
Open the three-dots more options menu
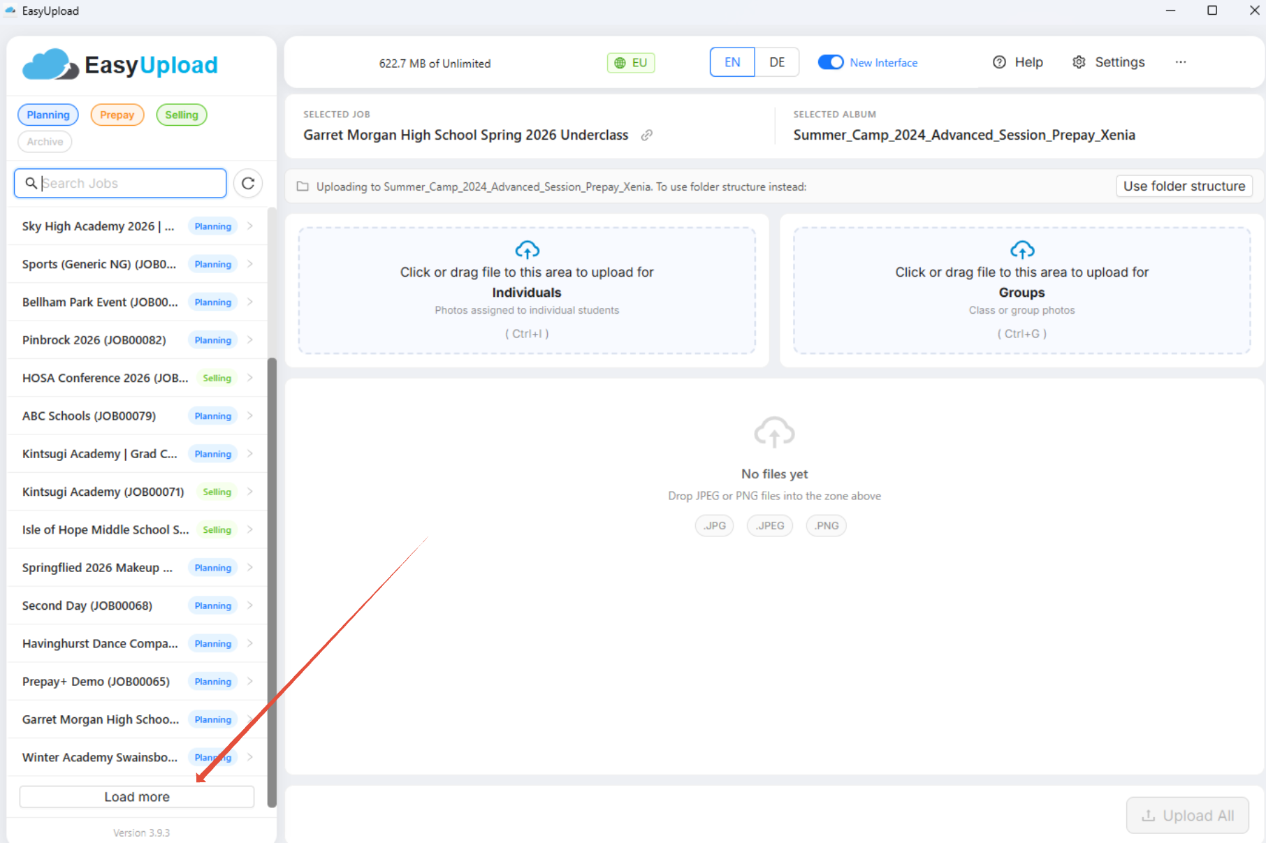pyautogui.click(x=1181, y=62)
